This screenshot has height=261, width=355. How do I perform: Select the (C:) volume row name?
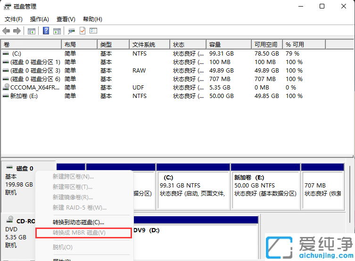(17, 54)
